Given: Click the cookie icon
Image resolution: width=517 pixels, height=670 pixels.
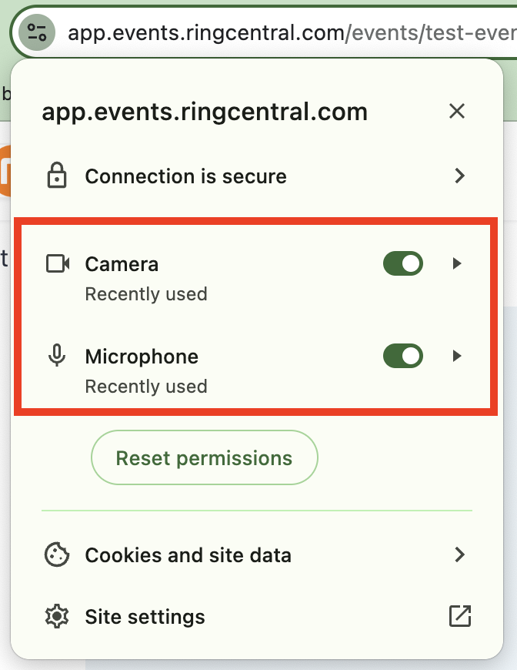Looking at the screenshot, I should (x=56, y=555).
